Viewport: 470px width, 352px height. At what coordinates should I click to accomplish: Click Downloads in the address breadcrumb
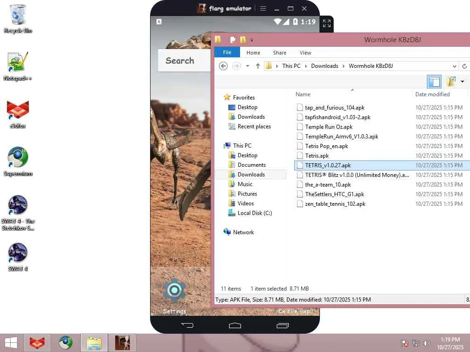(325, 66)
